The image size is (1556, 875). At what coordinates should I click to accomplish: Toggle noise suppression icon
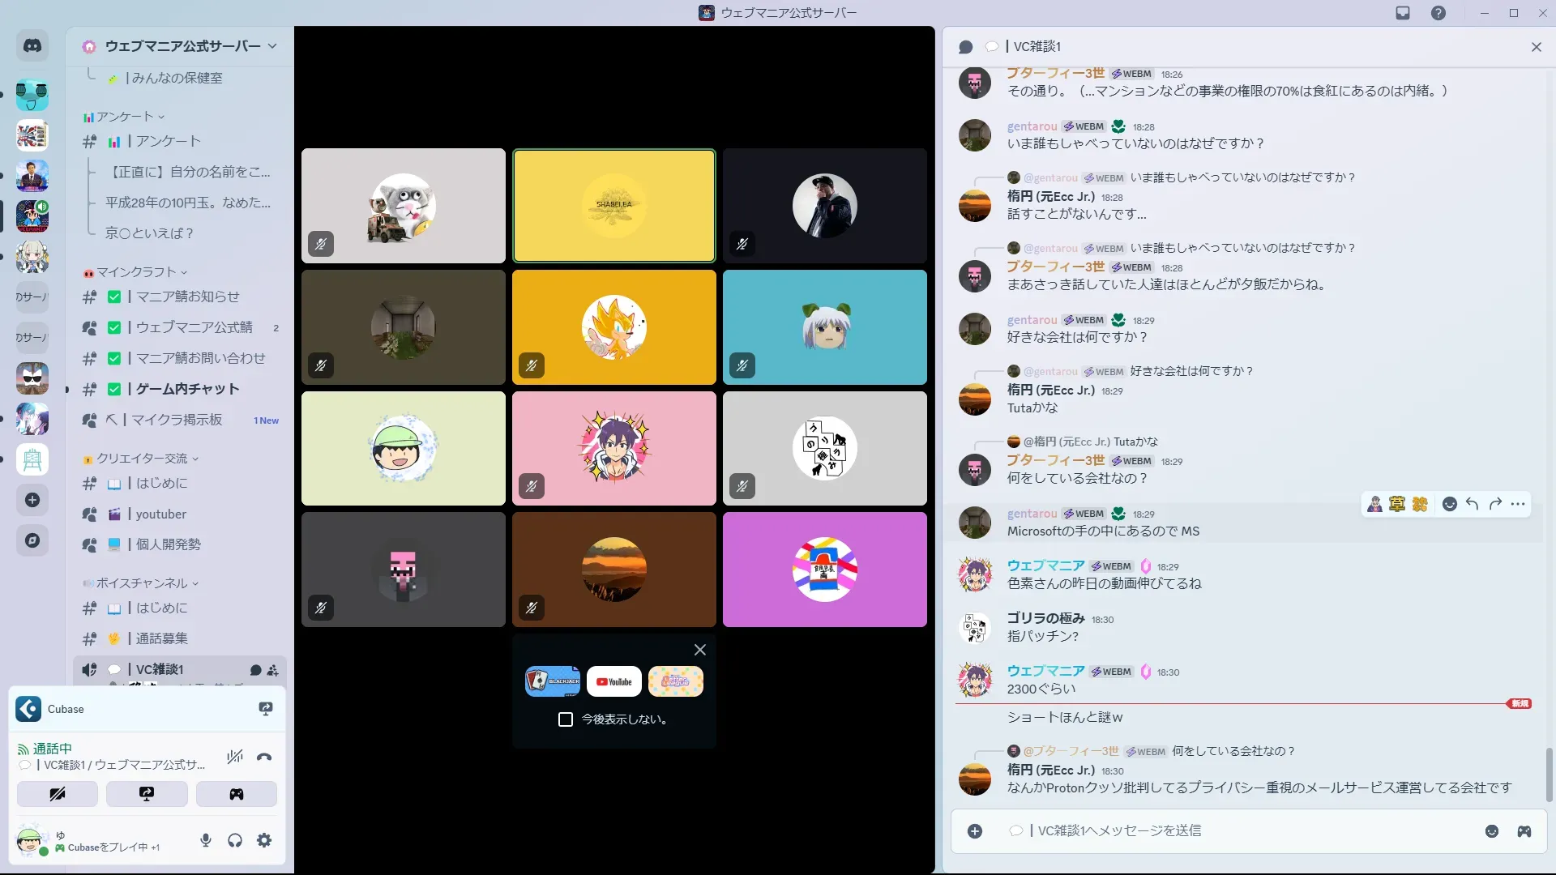[x=235, y=758]
